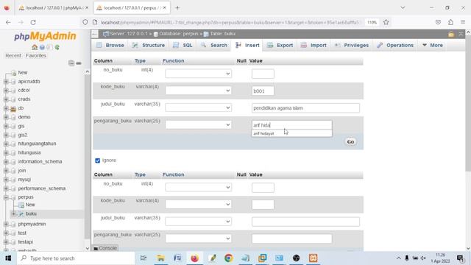The height and width of the screenshot is (265, 471).
Task: Open the phpMyAdmin home icon
Action: (35, 47)
